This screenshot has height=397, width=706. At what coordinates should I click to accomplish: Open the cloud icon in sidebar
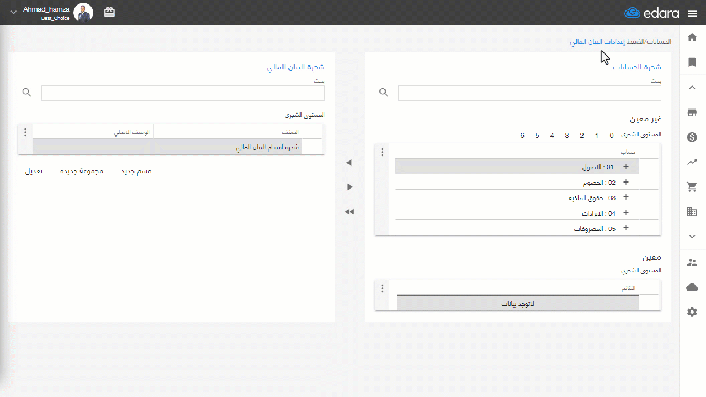pyautogui.click(x=692, y=287)
